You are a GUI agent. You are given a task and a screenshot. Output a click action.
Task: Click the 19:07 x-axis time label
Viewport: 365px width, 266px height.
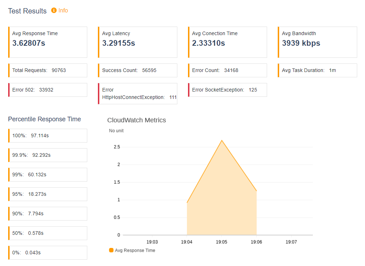coord(291,242)
